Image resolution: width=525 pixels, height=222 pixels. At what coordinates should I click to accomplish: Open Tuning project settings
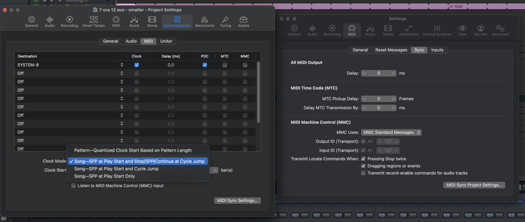tap(225, 22)
